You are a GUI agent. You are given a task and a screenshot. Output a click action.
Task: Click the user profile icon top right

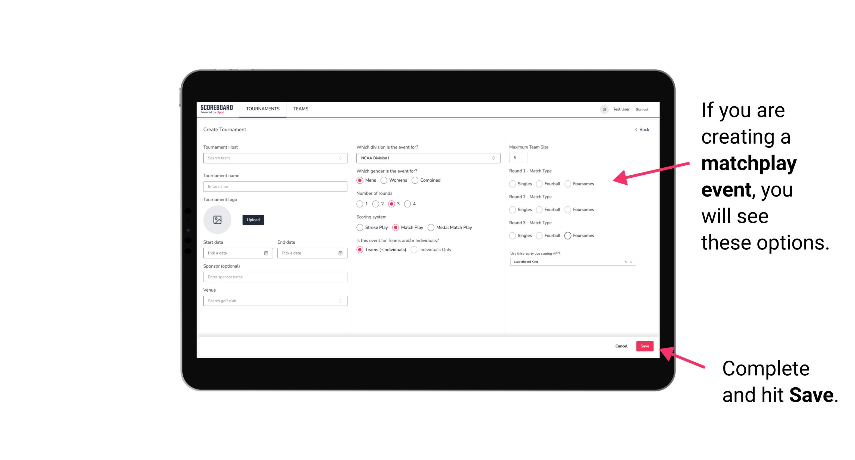coord(603,109)
